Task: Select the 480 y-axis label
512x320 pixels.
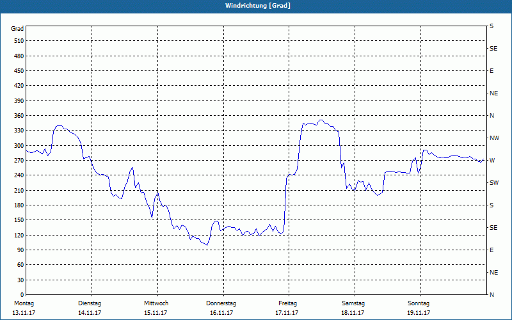Action: (x=19, y=56)
